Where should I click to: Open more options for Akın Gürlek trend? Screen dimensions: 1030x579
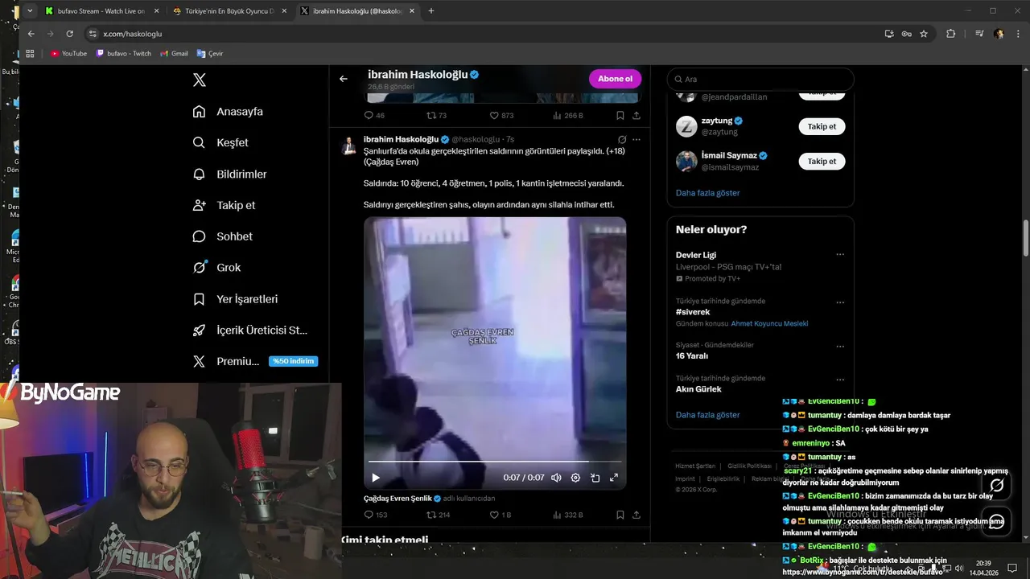(x=840, y=380)
